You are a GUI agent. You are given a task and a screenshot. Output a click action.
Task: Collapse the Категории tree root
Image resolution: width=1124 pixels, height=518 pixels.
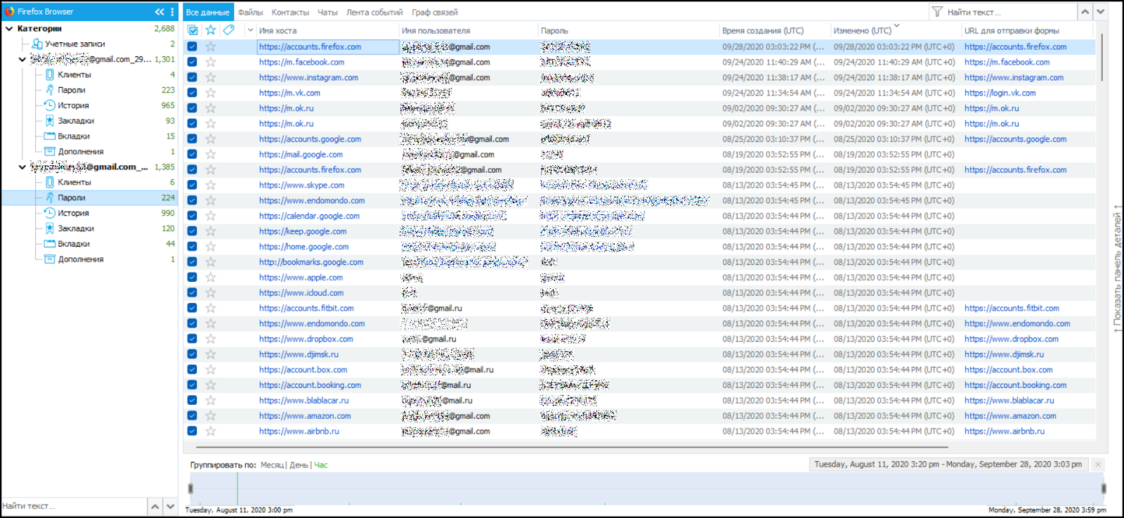click(9, 29)
